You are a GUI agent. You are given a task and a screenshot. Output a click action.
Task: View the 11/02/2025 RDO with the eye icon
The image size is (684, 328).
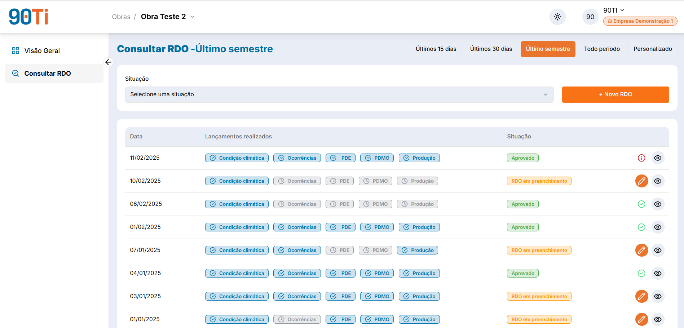click(x=658, y=158)
